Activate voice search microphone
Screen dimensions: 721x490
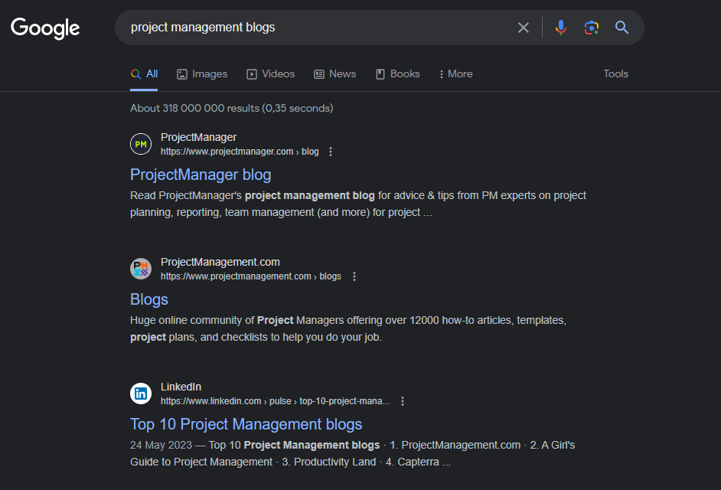(561, 27)
